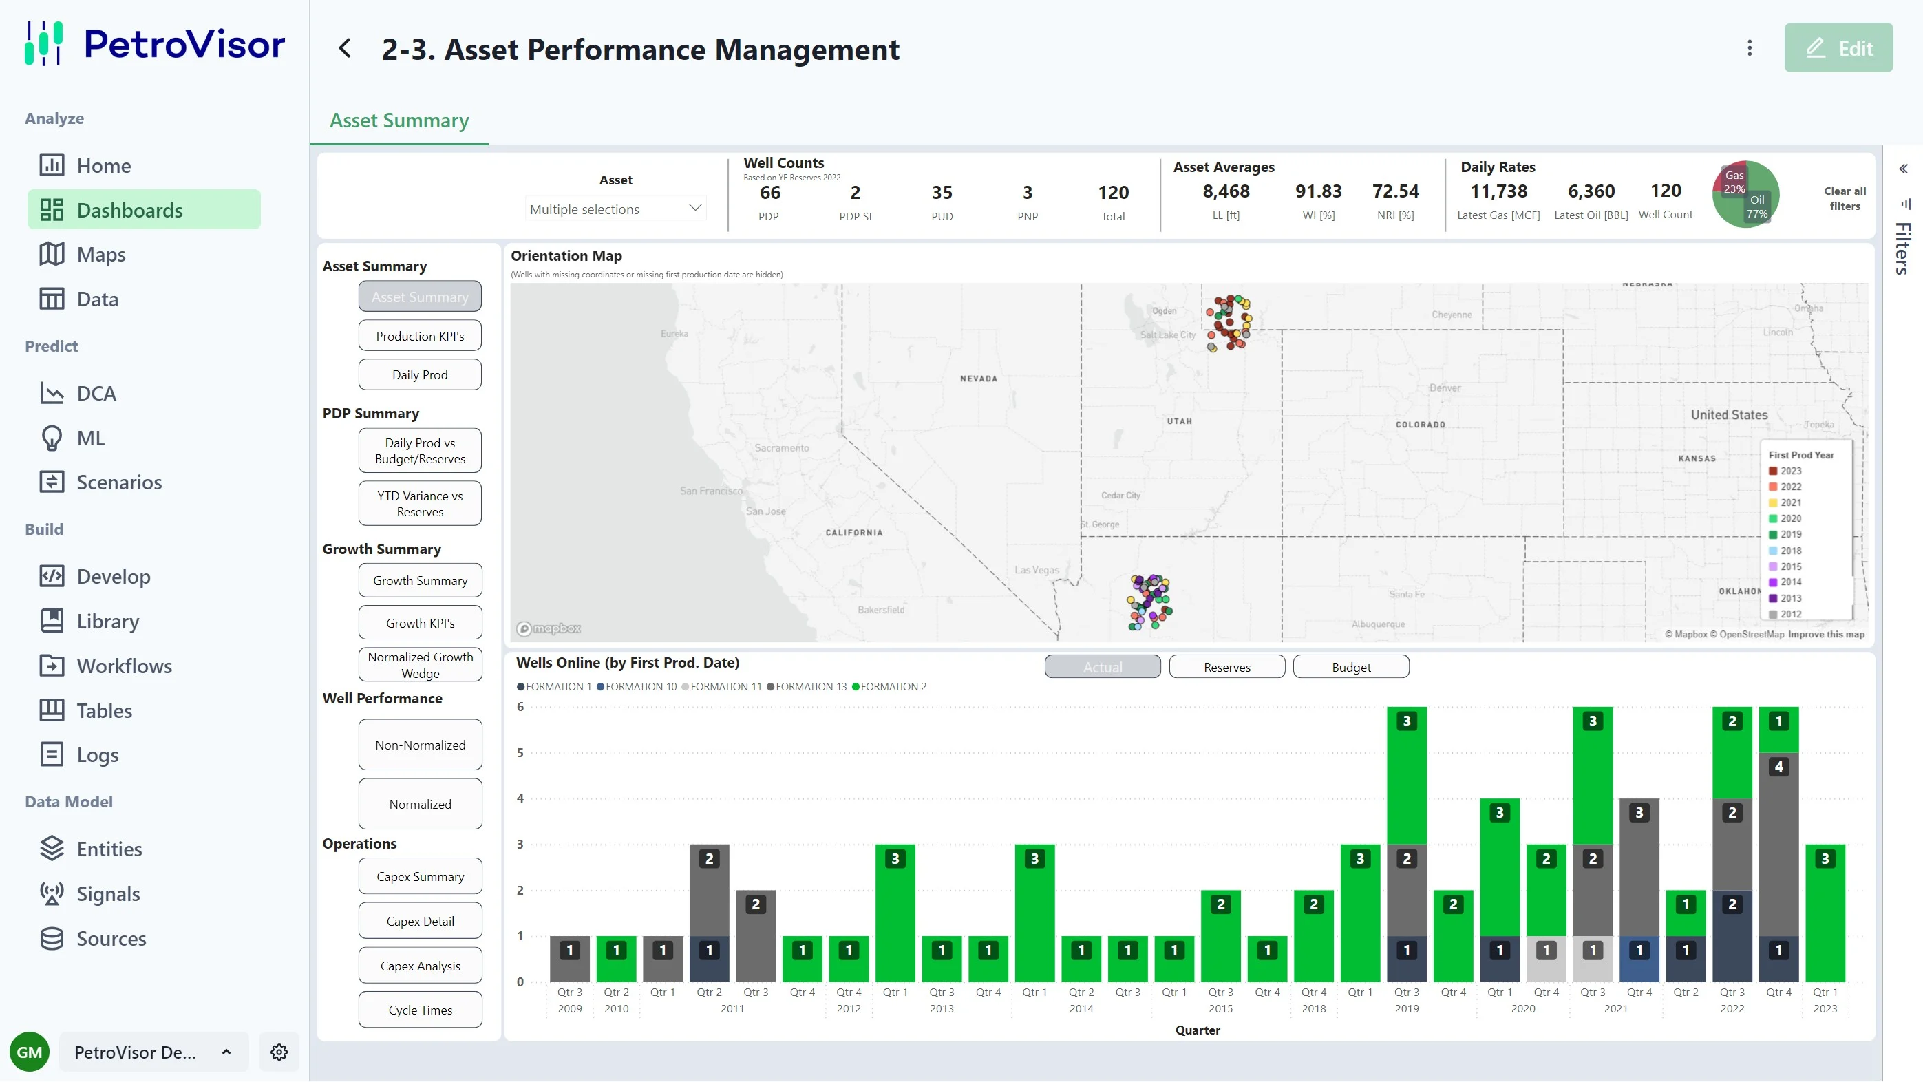Click the Signals antenna icon
The width and height of the screenshot is (1923, 1082).
(x=52, y=893)
